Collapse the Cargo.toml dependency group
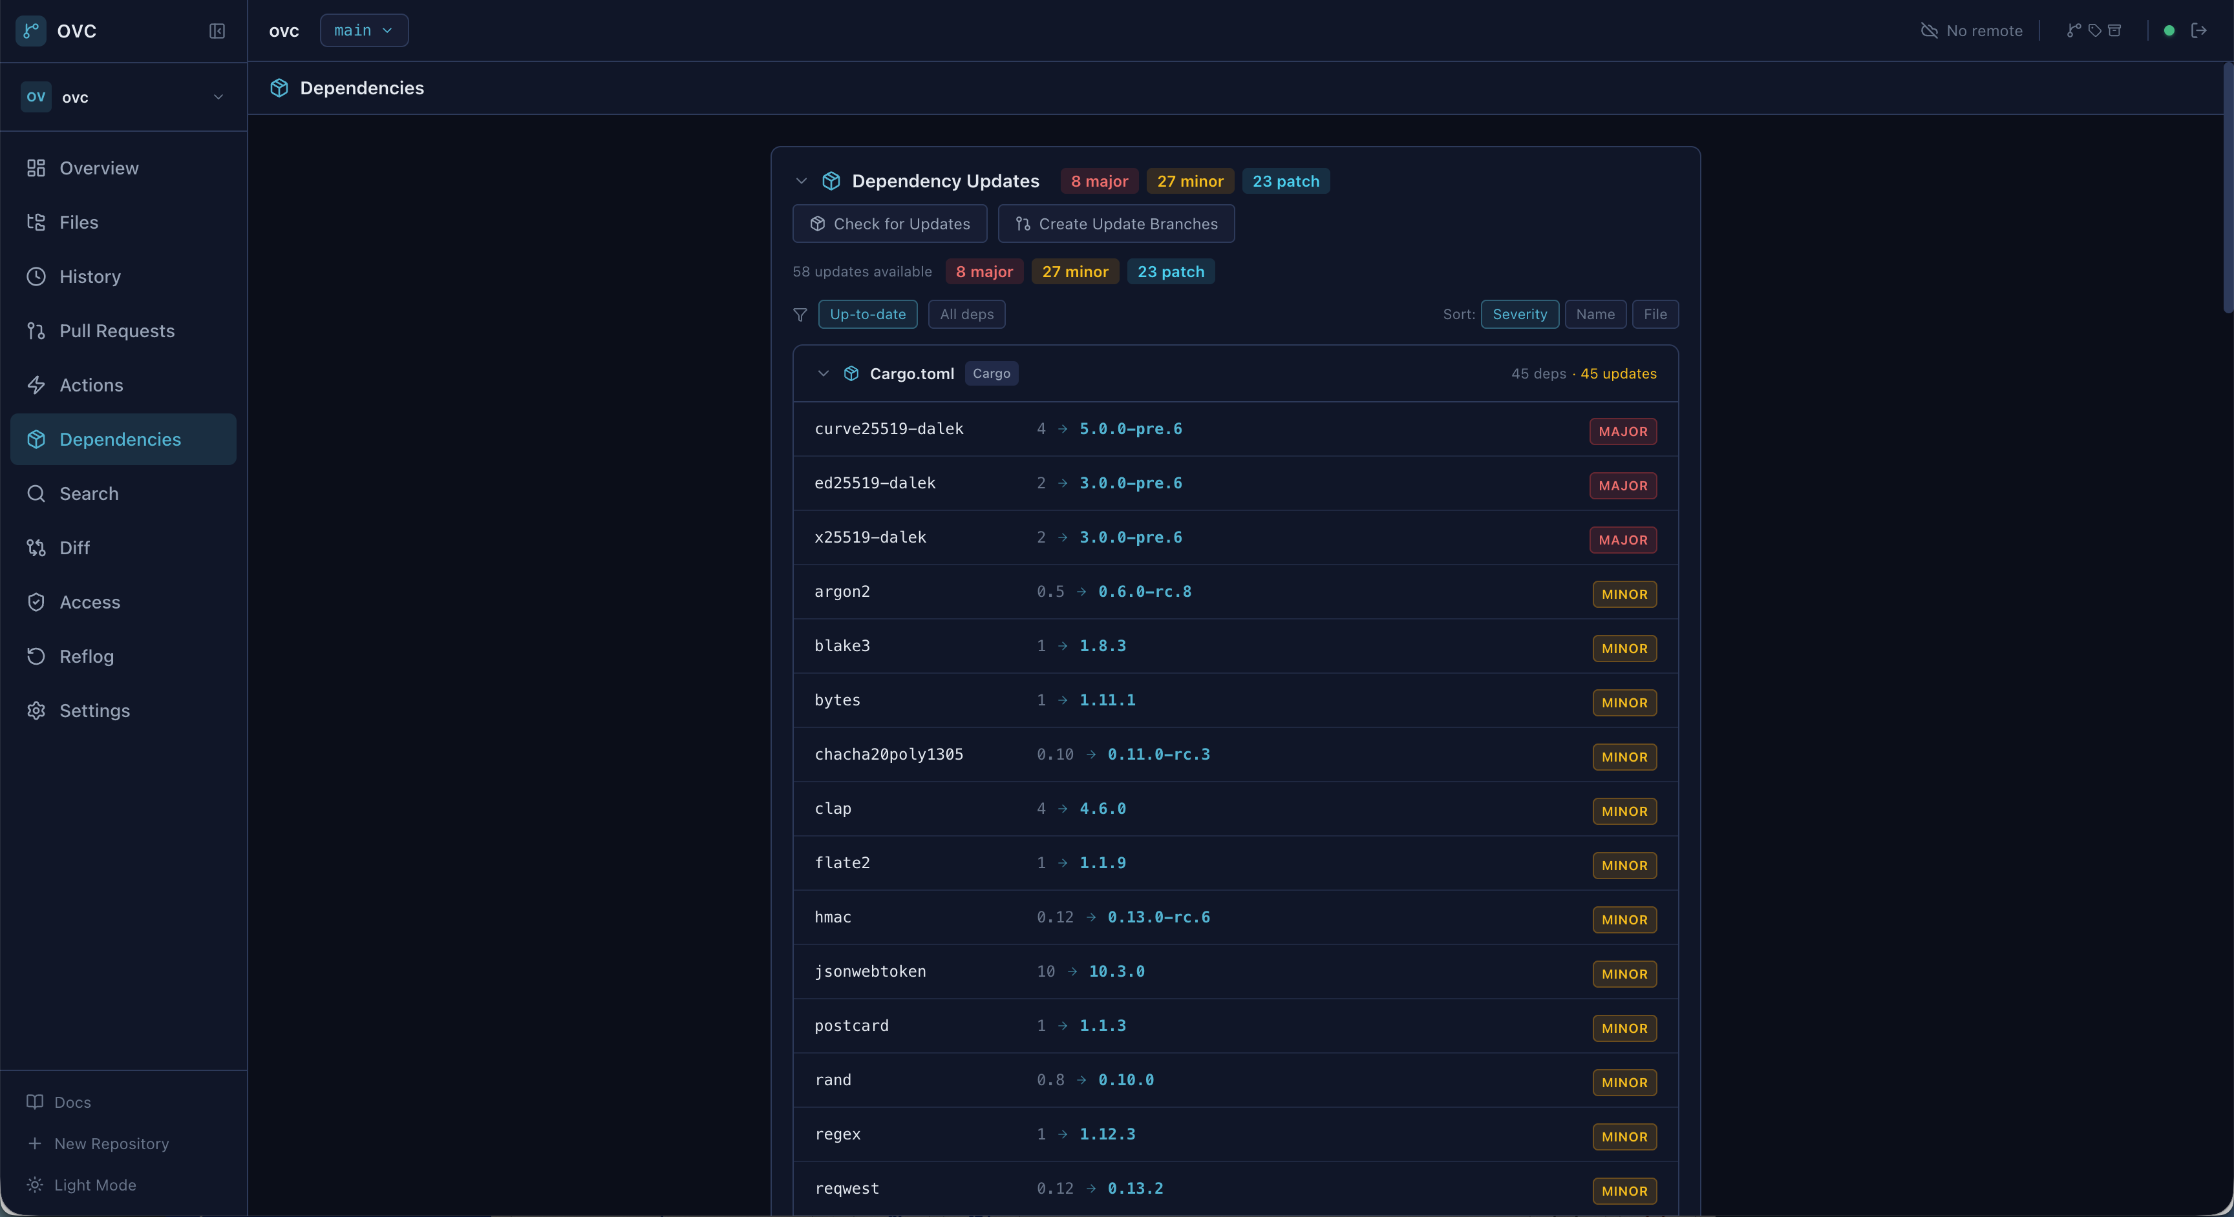The height and width of the screenshot is (1217, 2234). coord(822,373)
